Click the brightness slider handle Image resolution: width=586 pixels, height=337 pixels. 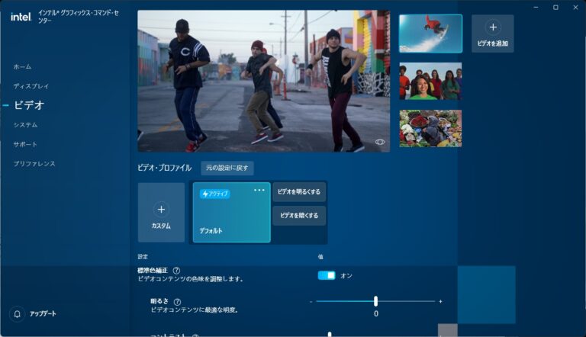pos(376,301)
